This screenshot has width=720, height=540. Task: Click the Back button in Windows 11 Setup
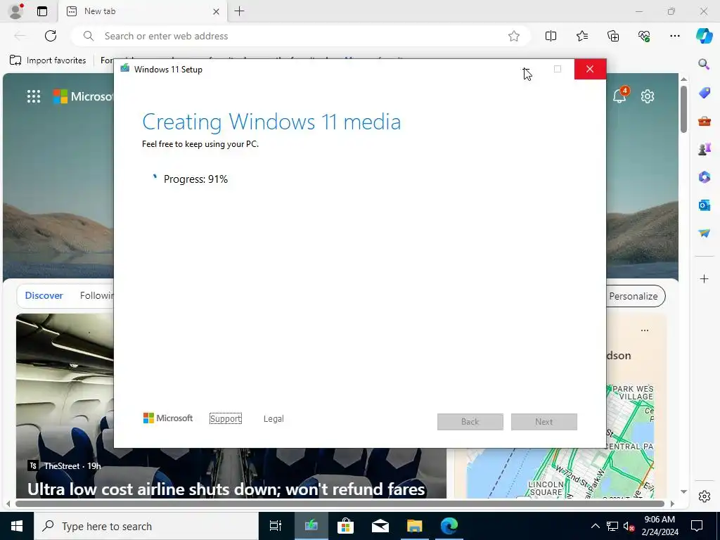point(470,422)
